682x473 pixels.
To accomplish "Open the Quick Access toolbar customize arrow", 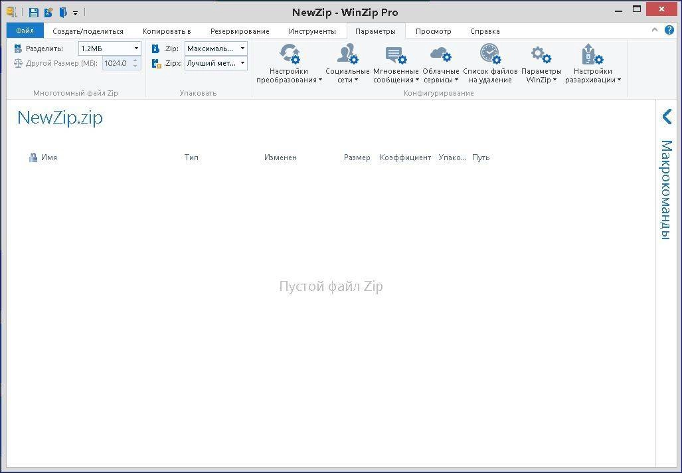I will pyautogui.click(x=75, y=13).
